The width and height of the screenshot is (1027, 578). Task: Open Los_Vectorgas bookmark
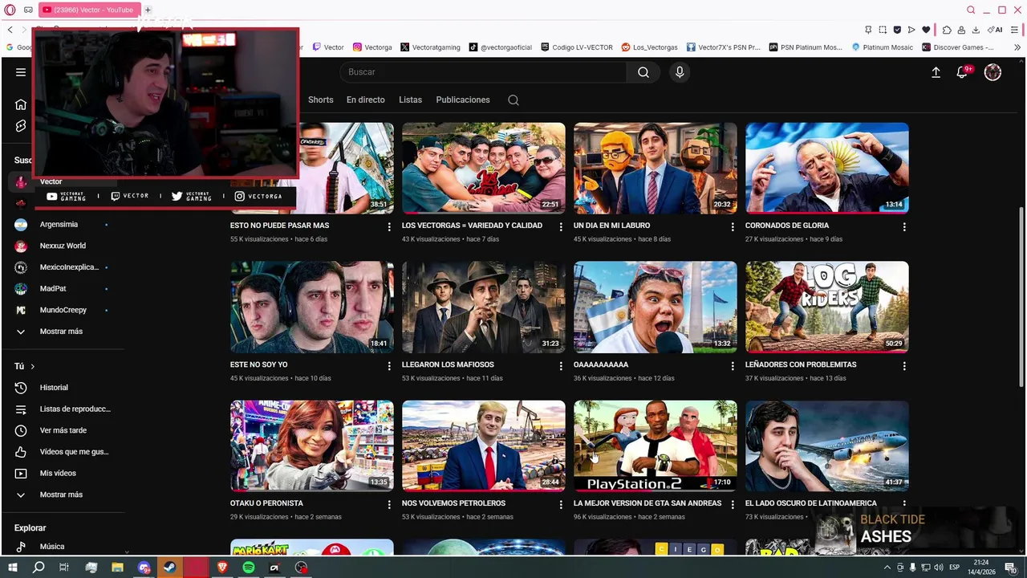click(649, 47)
